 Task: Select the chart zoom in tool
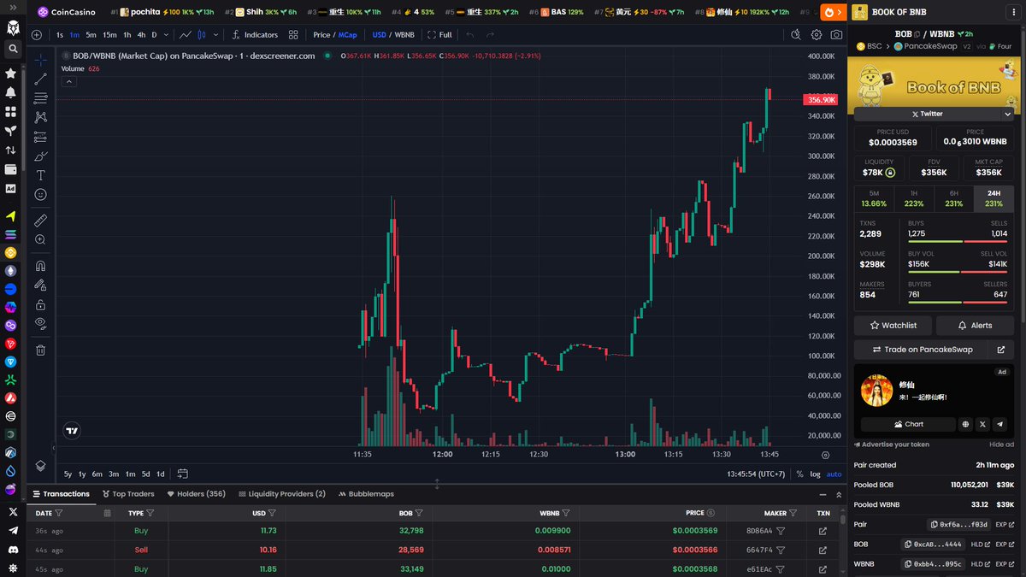(x=40, y=240)
